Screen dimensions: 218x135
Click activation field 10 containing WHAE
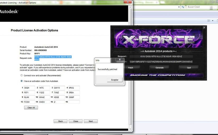(44, 97)
